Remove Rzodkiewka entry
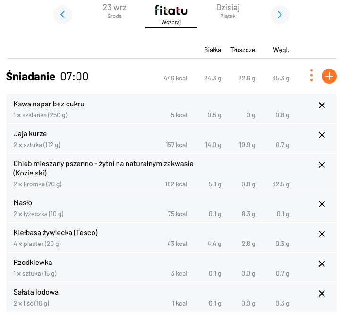The height and width of the screenshot is (315, 341). [x=322, y=264]
